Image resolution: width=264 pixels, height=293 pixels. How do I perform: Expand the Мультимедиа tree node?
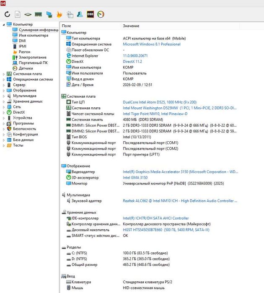(x=3, y=96)
